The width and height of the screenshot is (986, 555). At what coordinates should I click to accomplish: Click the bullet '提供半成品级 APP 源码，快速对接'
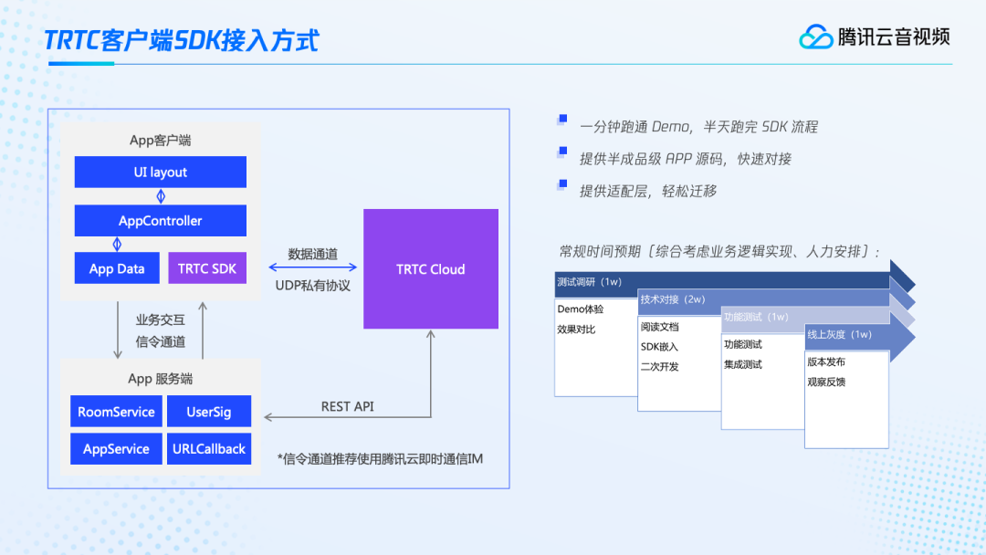[686, 159]
